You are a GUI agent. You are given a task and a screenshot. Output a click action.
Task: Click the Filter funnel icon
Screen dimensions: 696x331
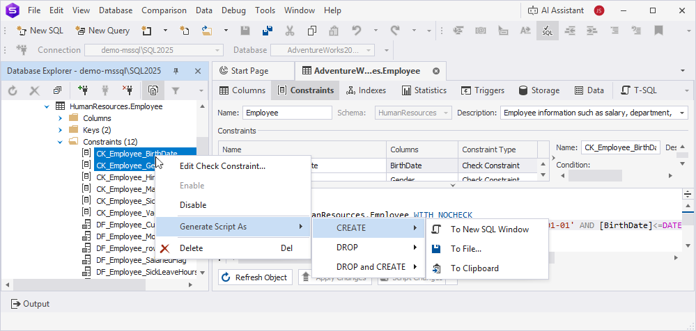(x=176, y=91)
